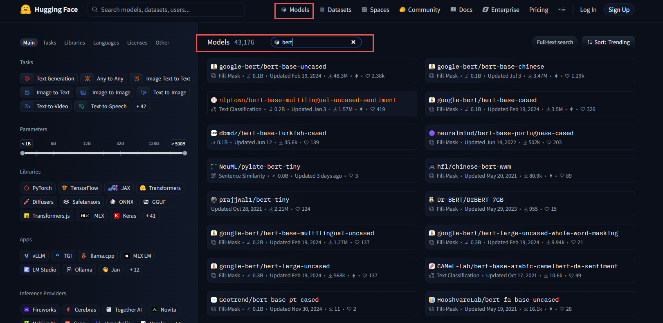Choose Cerebras inference provider

(81, 310)
